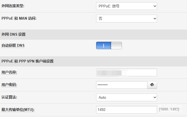Open the 认证算法 Auto dropdown
Image resolution: width=187 pixels, height=117 pixels.
point(127,97)
